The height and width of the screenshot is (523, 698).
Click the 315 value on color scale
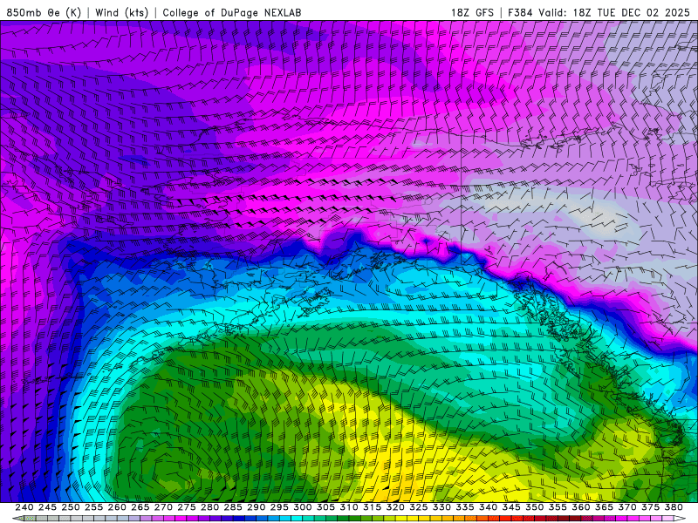pos(373,507)
